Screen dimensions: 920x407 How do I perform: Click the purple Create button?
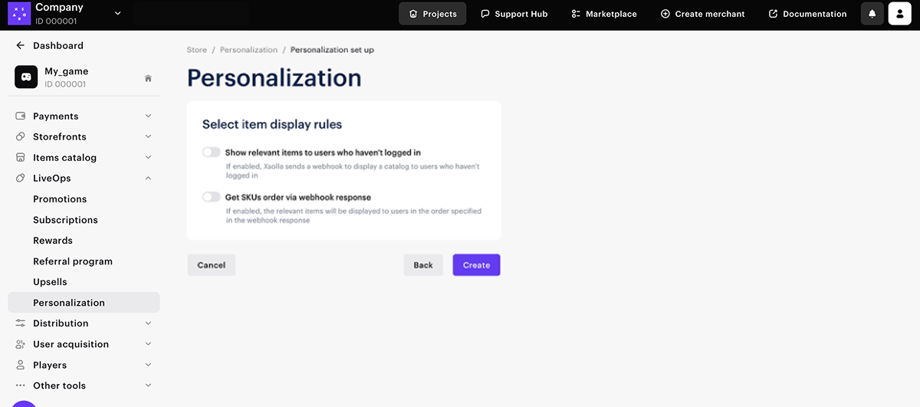point(476,265)
